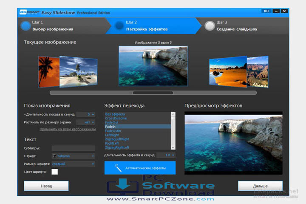The width and height of the screenshot is (306, 204).
Task: Close the Easy Slideshow window
Action: coord(284,11)
